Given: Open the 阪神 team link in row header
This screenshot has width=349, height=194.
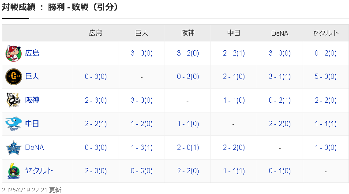Looking at the screenshot, I should [x=32, y=100].
